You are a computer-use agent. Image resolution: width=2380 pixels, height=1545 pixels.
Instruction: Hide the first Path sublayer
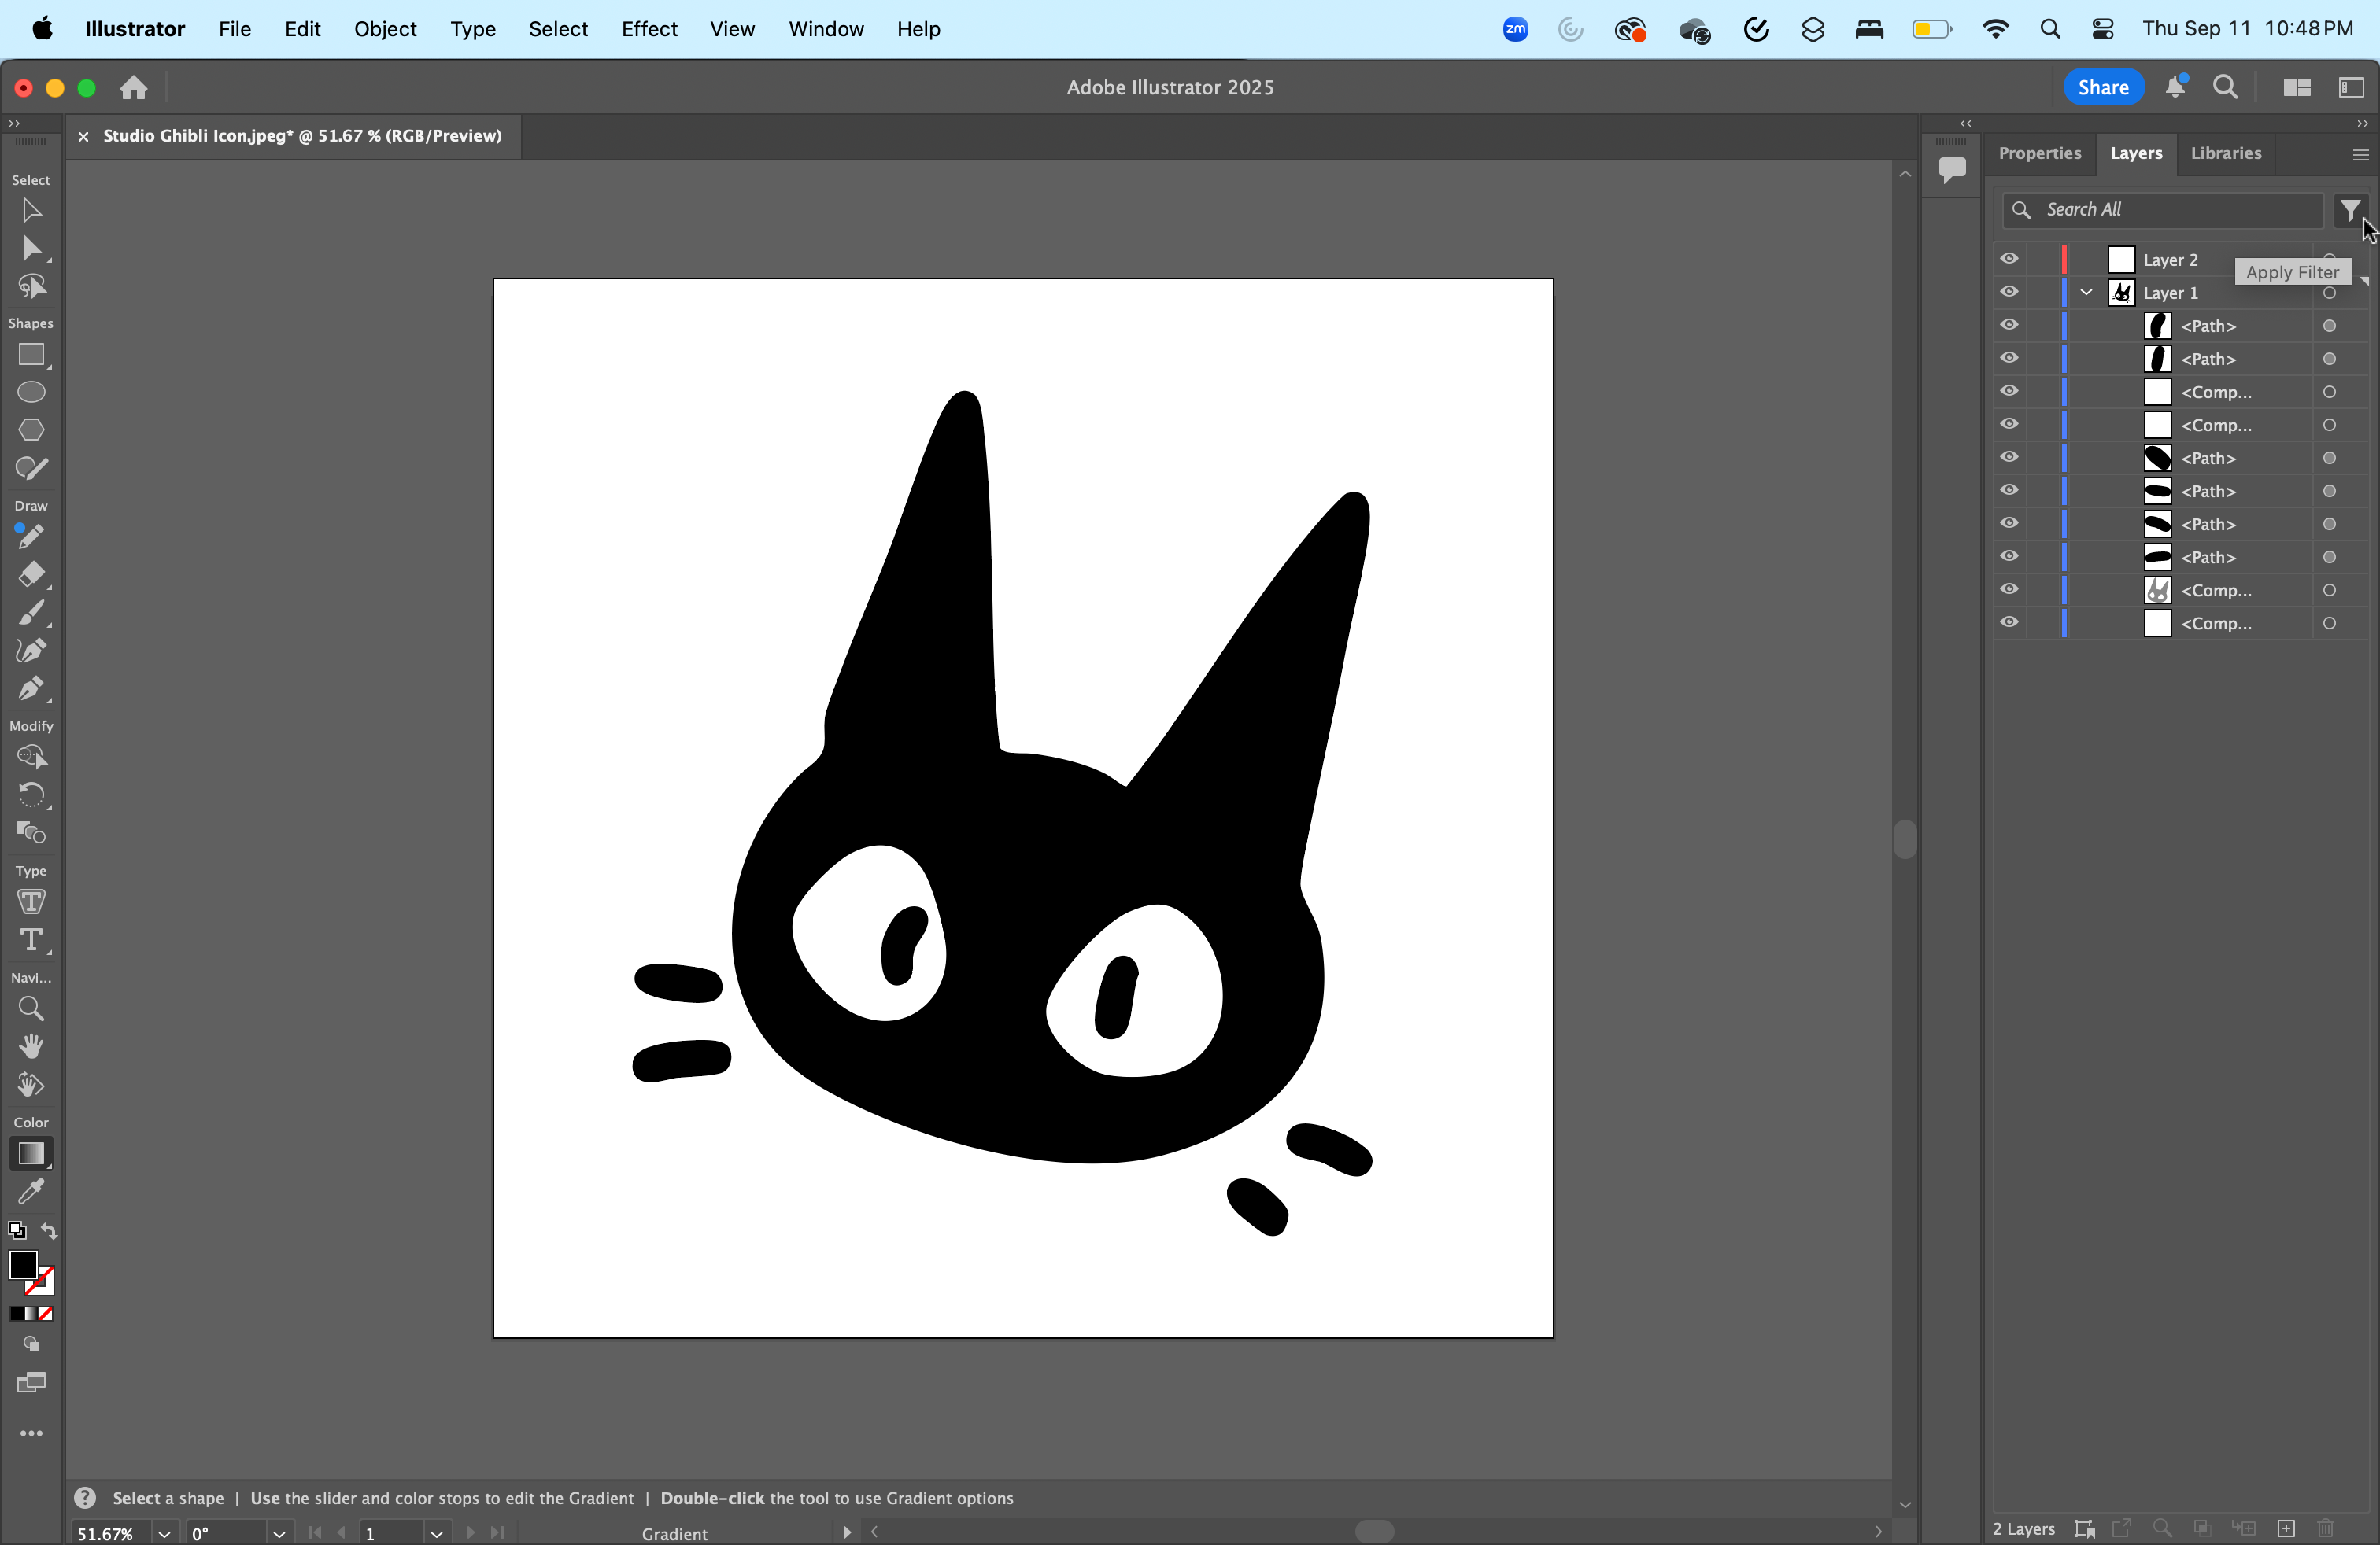click(2009, 325)
